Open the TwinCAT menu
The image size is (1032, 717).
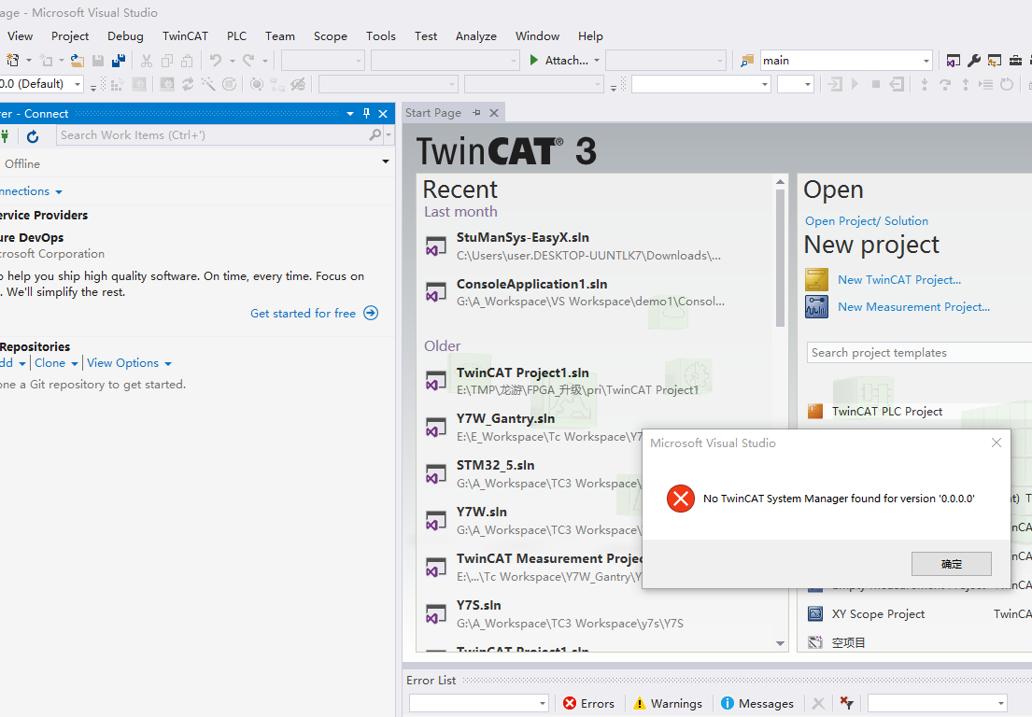tap(185, 36)
